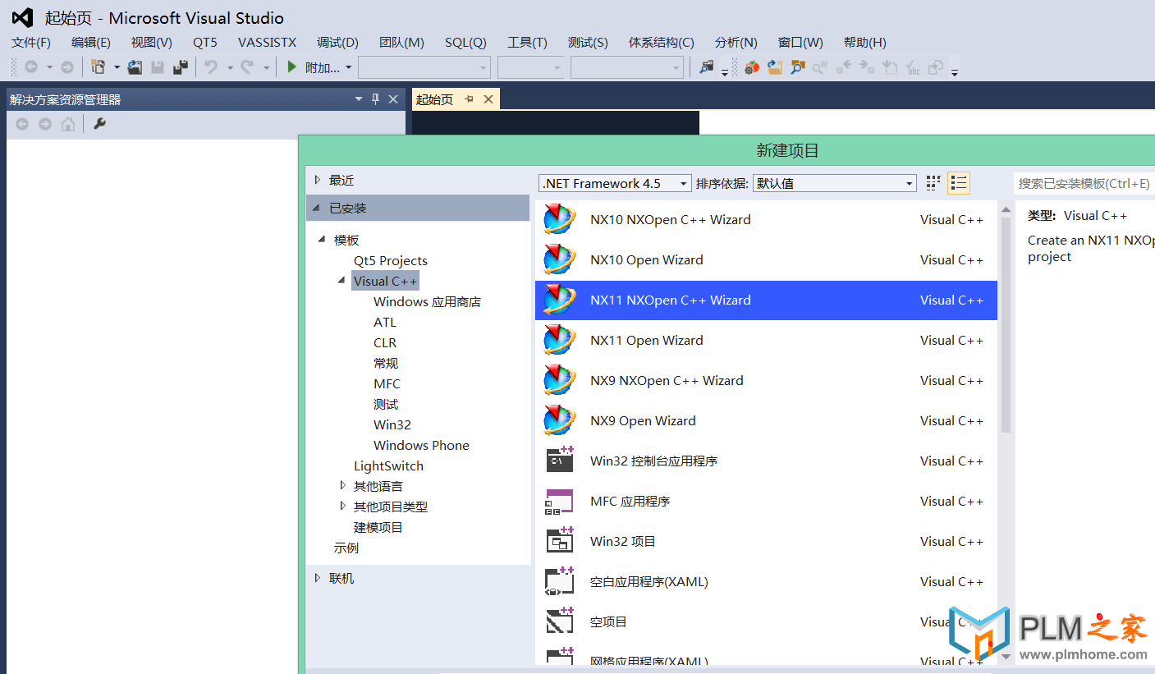The width and height of the screenshot is (1155, 674).
Task: Open the Solution Explorer window options dropdown
Action: coord(359,99)
